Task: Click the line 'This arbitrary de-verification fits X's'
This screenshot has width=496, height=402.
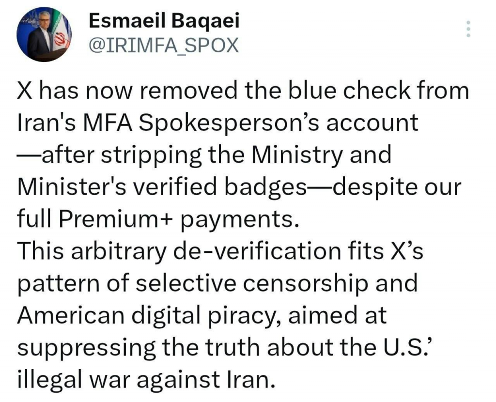Action: point(220,251)
